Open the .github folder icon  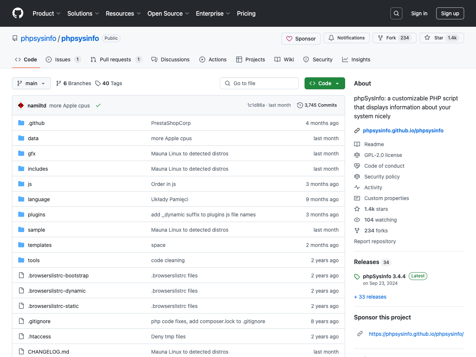coord(21,123)
